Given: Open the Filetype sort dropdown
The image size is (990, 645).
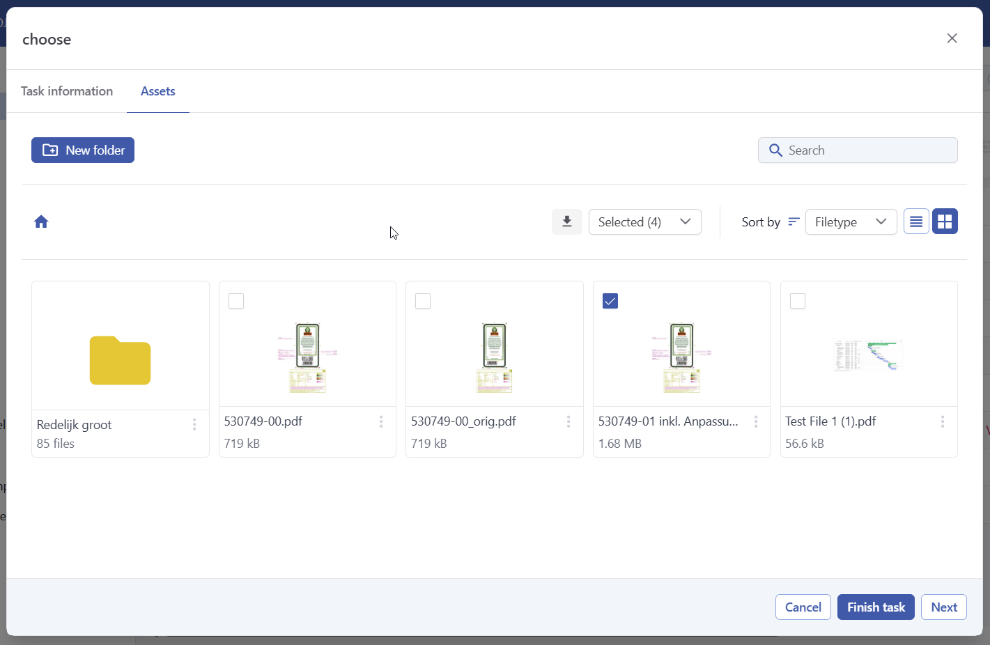Looking at the screenshot, I should coord(851,222).
